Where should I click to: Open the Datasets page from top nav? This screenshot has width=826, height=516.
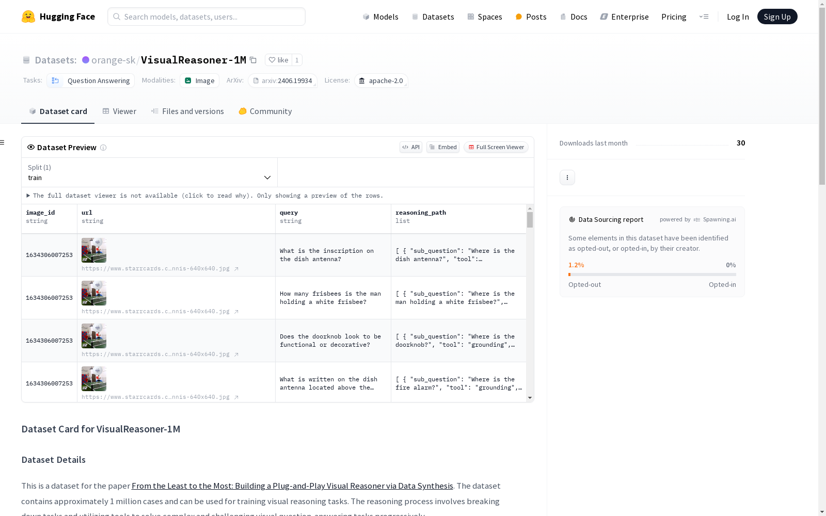[x=433, y=17]
